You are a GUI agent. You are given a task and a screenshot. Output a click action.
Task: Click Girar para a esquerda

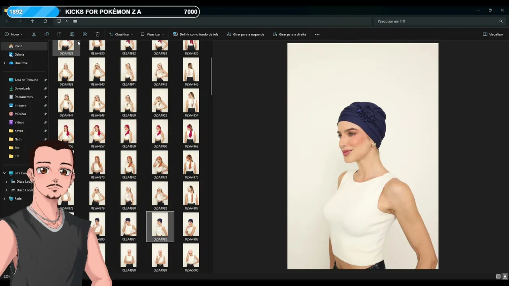click(245, 34)
